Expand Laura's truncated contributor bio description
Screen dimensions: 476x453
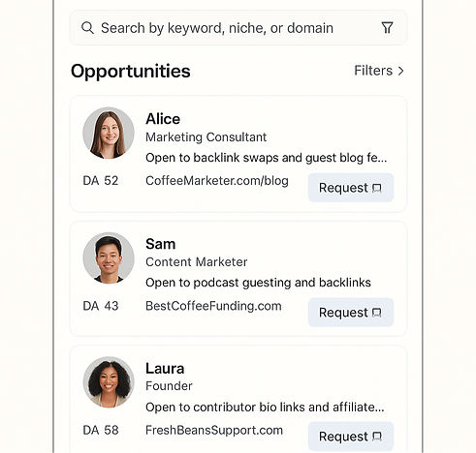pos(265,408)
